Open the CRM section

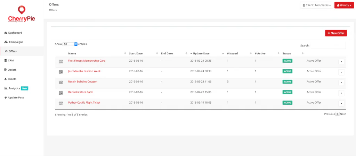point(22,61)
